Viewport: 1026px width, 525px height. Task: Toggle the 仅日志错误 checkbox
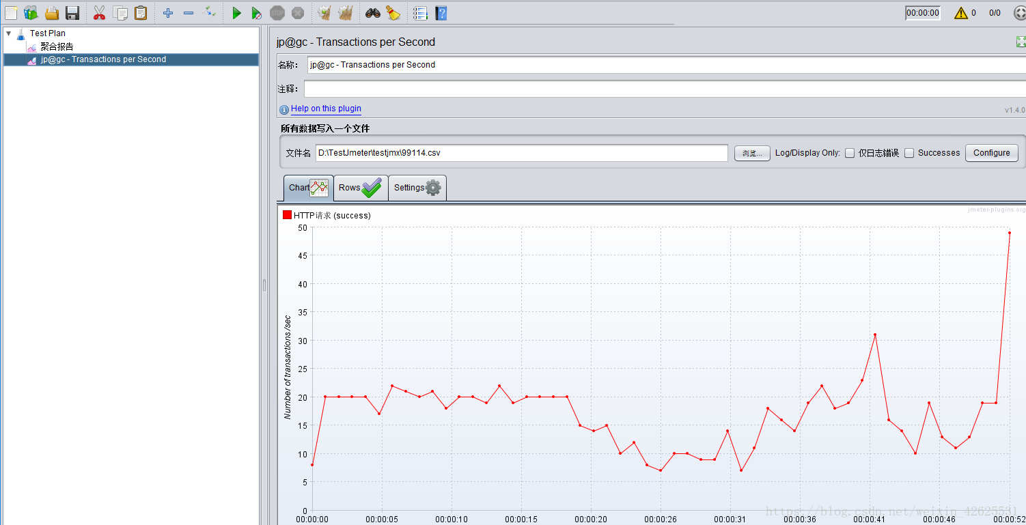pyautogui.click(x=850, y=153)
